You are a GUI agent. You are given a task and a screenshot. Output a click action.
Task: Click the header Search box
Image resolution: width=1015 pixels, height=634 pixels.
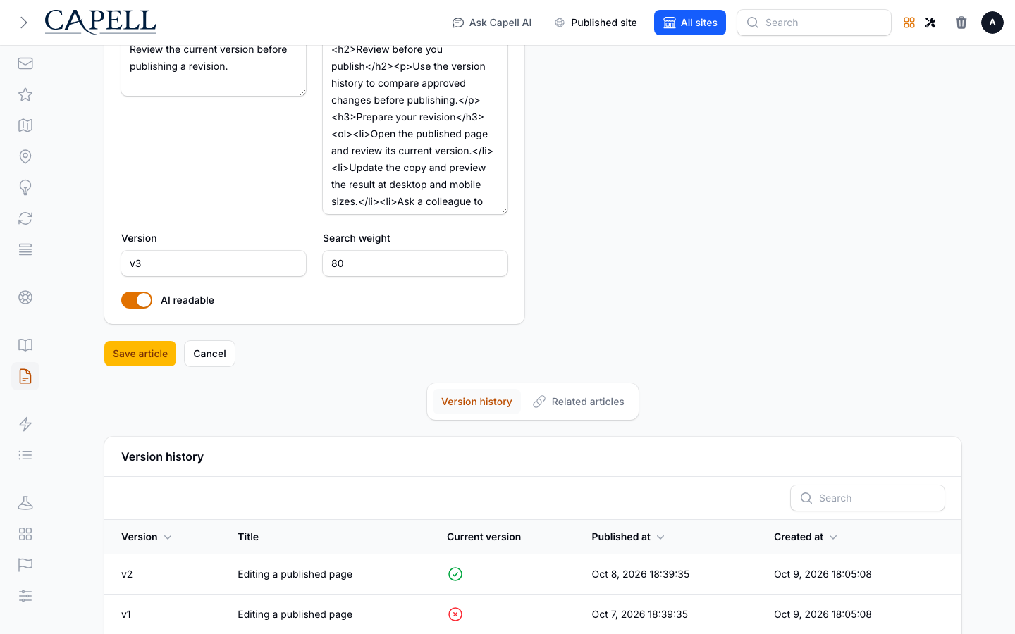(814, 23)
